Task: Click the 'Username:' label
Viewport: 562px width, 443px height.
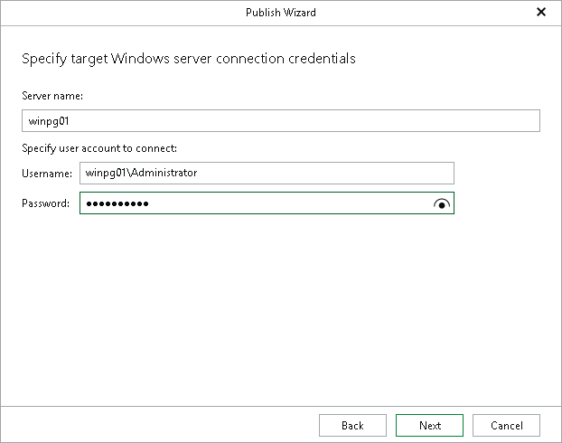Action: [x=47, y=174]
